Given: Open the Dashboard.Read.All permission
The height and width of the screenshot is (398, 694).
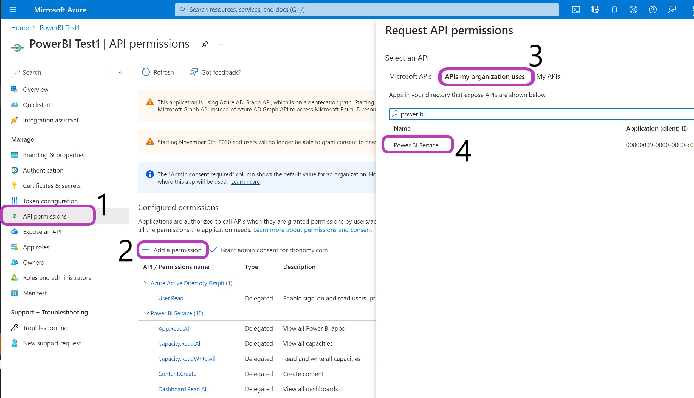Looking at the screenshot, I should pyautogui.click(x=183, y=389).
